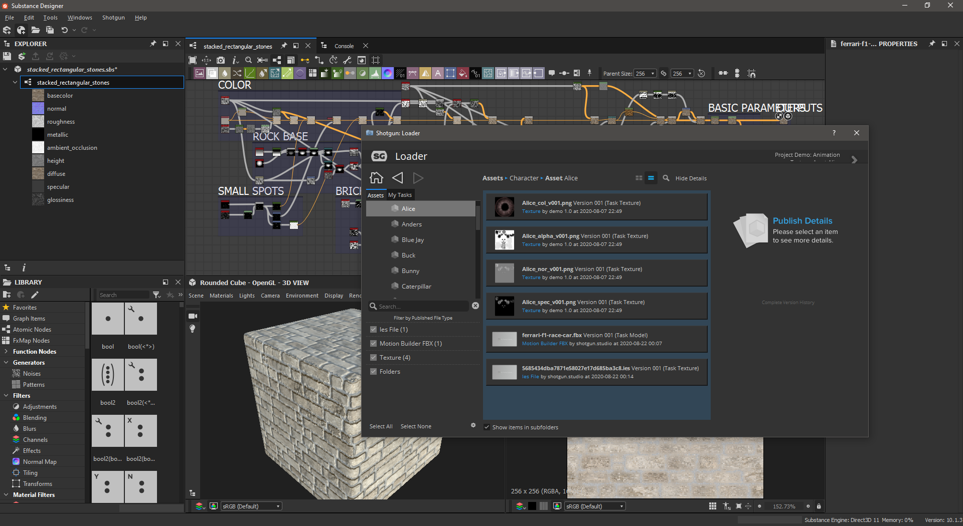Align graph nodes horizontally
The image size is (963, 526).
[x=723, y=73]
